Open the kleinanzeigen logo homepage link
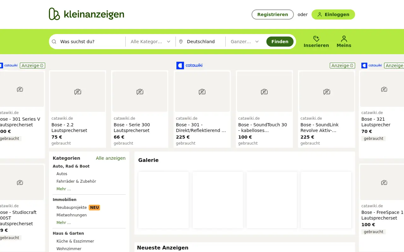 (x=86, y=14)
